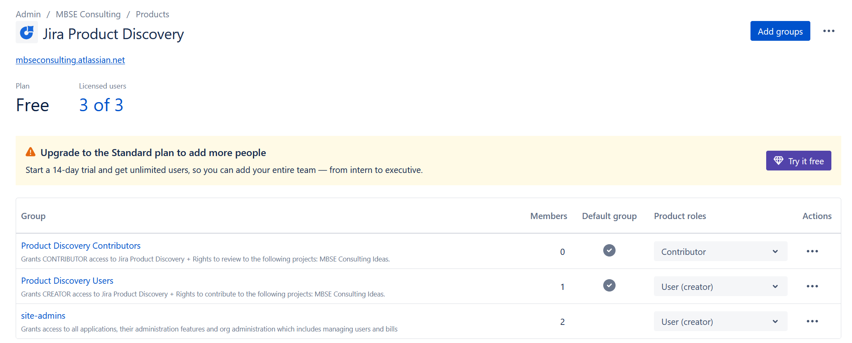This screenshot has width=852, height=343.
Task: Click the 'Plan' label
Action: coord(23,86)
